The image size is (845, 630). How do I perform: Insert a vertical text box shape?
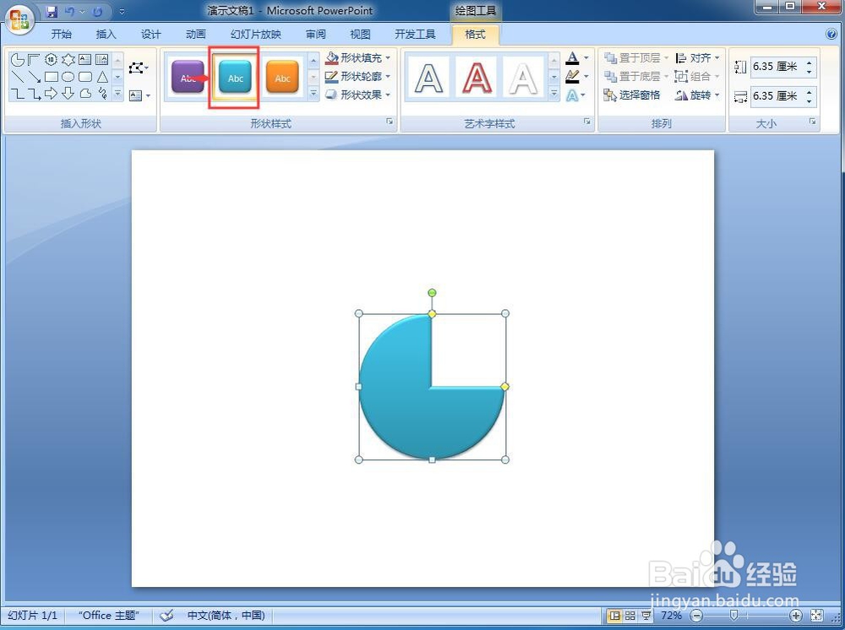(101, 59)
